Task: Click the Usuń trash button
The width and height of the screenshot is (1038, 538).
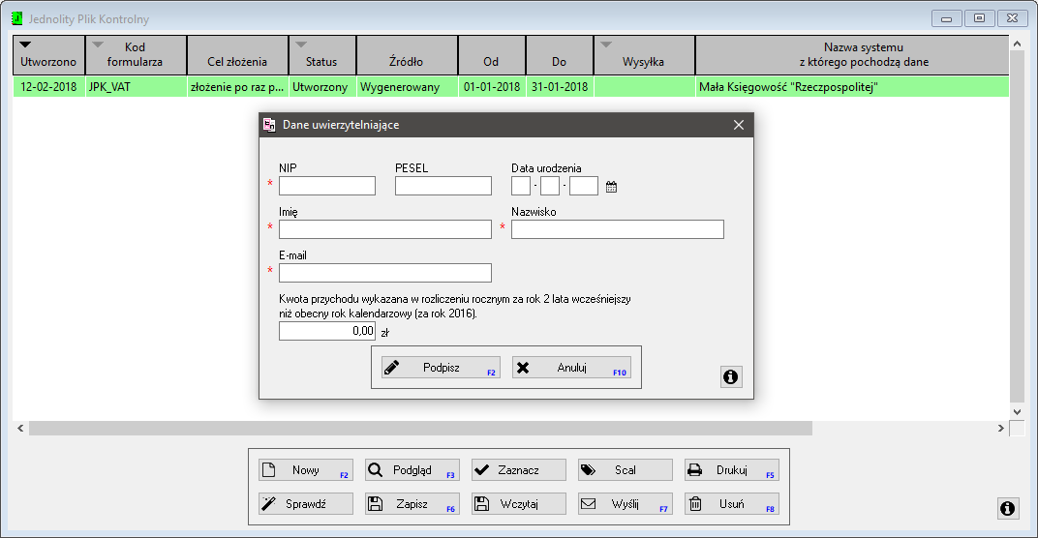Action: [731, 504]
